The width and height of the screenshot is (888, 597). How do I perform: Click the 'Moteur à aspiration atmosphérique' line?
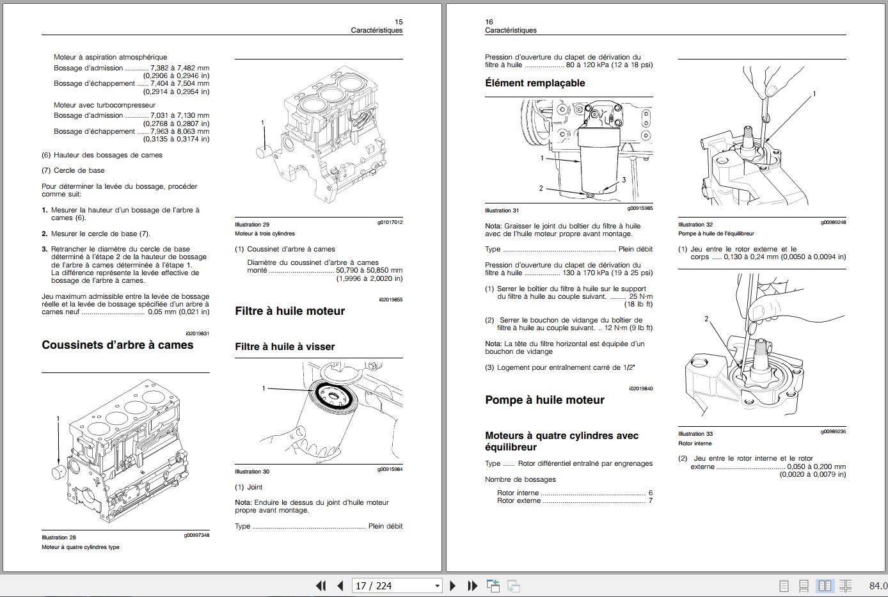click(110, 58)
